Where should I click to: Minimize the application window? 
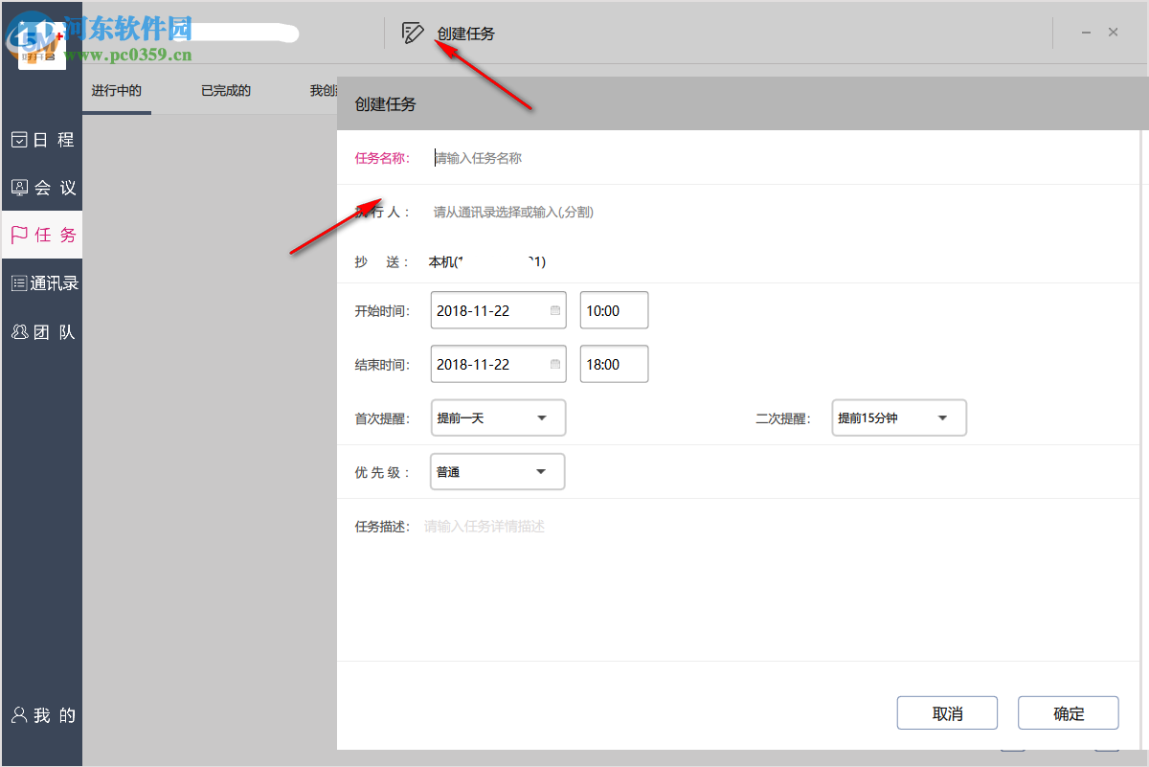point(1086,33)
